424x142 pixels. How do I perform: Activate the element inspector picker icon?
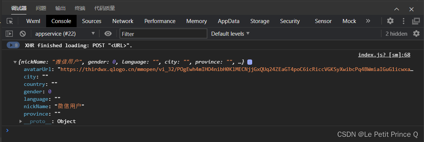click(x=10, y=21)
